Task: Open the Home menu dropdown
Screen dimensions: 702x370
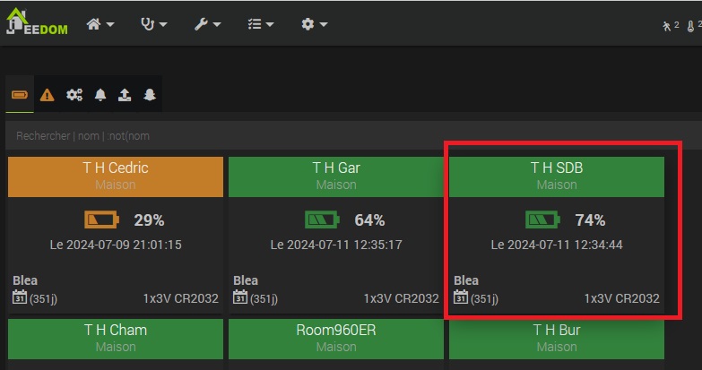Action: [100, 23]
